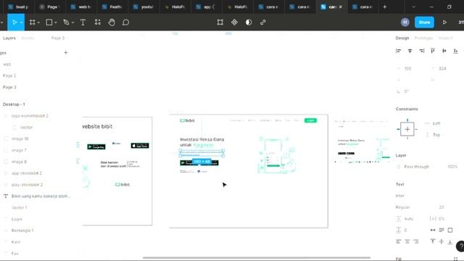Image resolution: width=464 pixels, height=261 pixels.
Task: Select the Pen tool
Action: (x=66, y=22)
